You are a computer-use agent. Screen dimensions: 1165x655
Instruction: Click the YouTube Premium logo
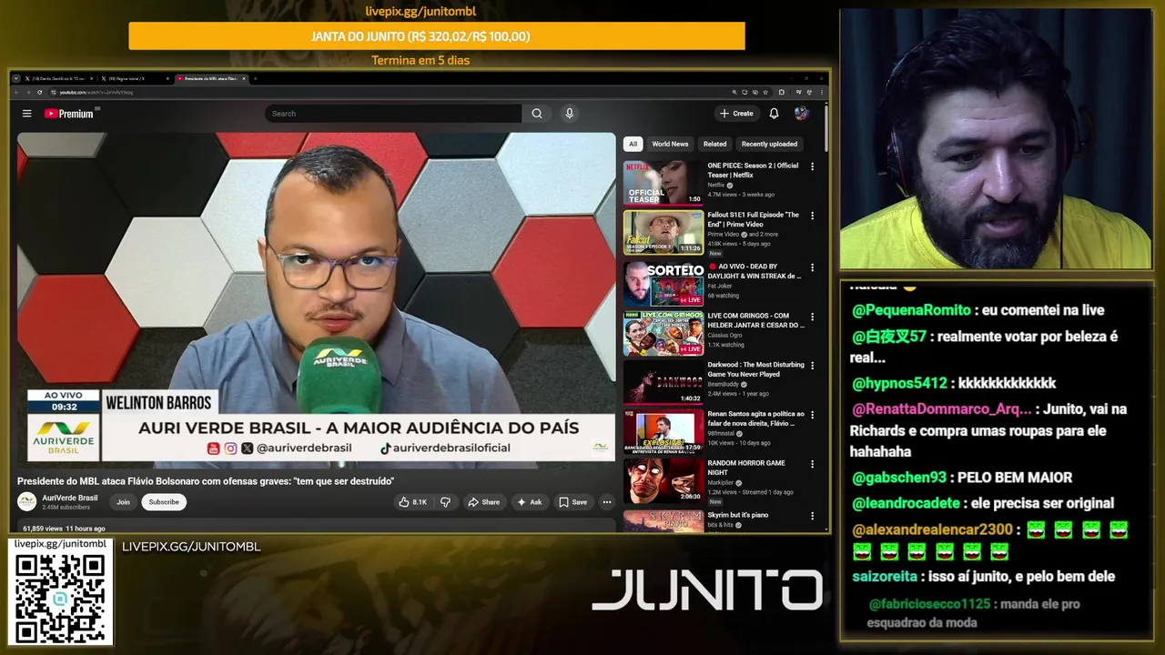click(69, 114)
